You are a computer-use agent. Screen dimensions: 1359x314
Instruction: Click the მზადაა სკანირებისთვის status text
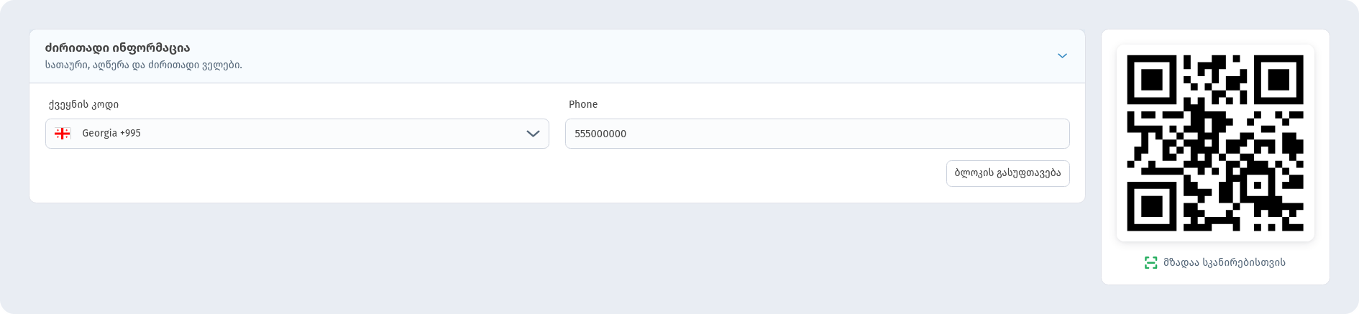coord(1225,262)
